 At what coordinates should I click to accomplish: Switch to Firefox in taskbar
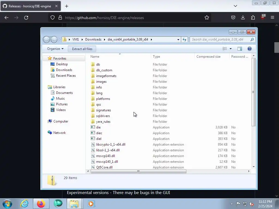tap(41, 204)
